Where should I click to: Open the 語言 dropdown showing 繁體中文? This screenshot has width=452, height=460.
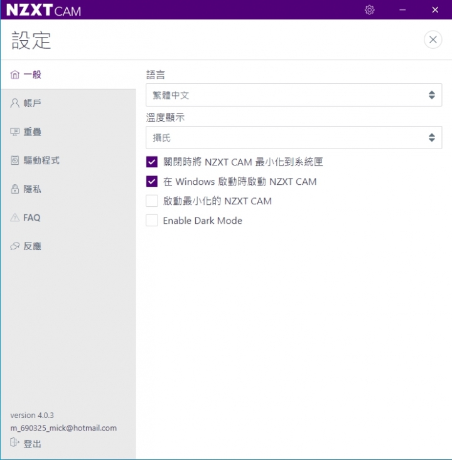[294, 95]
